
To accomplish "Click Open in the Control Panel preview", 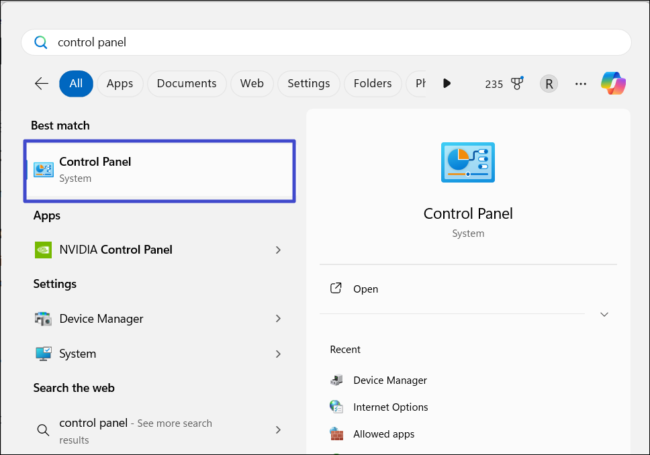I will (365, 289).
